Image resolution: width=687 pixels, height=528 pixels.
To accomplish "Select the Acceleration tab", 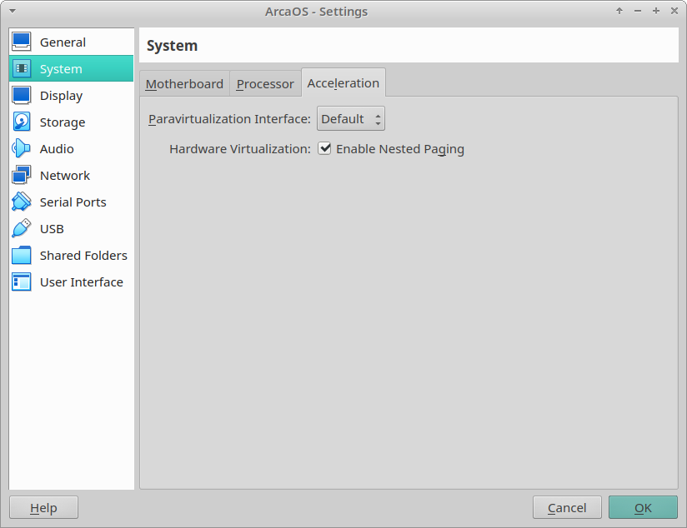I will pyautogui.click(x=343, y=83).
